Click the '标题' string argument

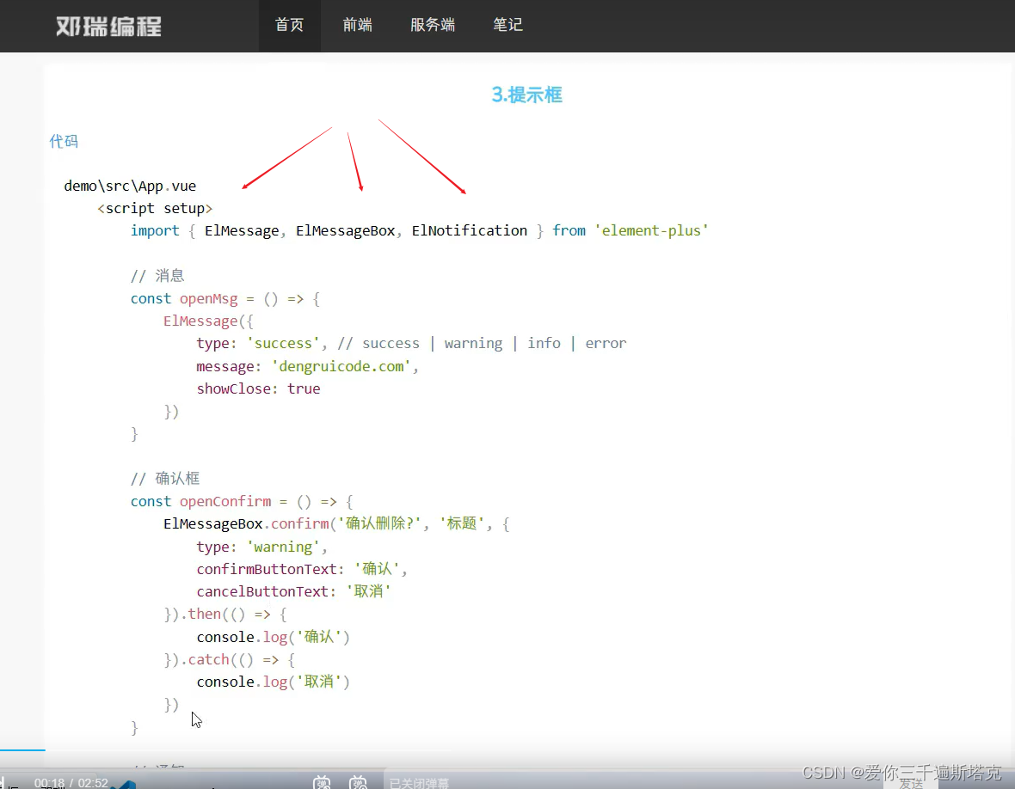[x=462, y=523]
